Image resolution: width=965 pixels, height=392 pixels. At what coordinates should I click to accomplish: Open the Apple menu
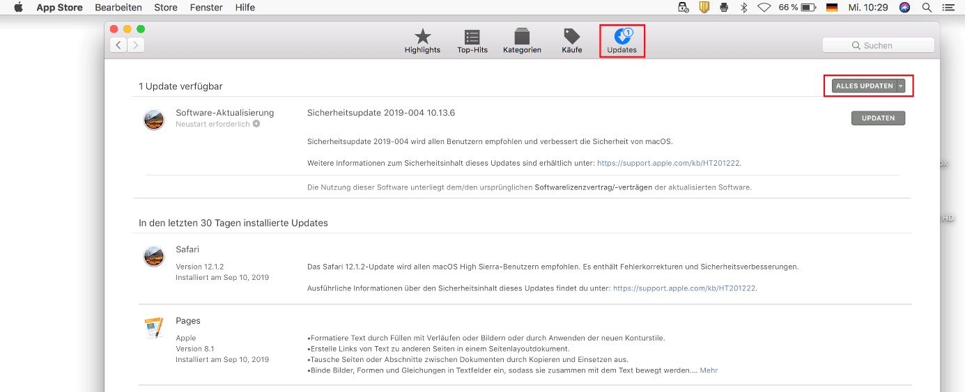point(19,8)
